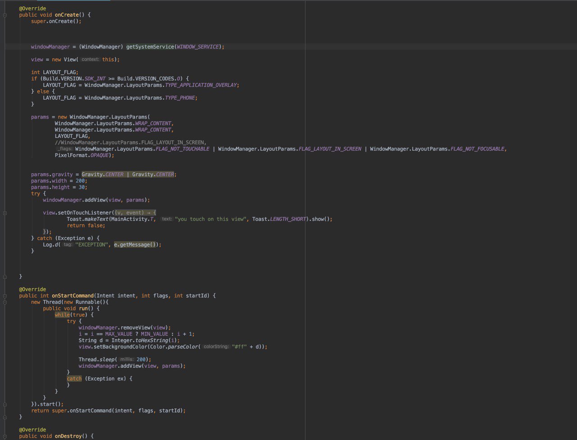Click setOnTouchListener method name
The width and height of the screenshot is (577, 440).
click(x=85, y=212)
